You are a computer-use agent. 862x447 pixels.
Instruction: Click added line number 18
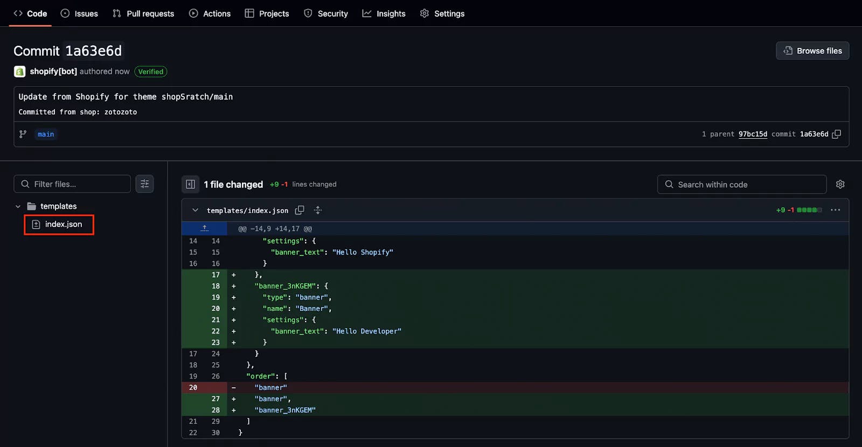pos(215,286)
